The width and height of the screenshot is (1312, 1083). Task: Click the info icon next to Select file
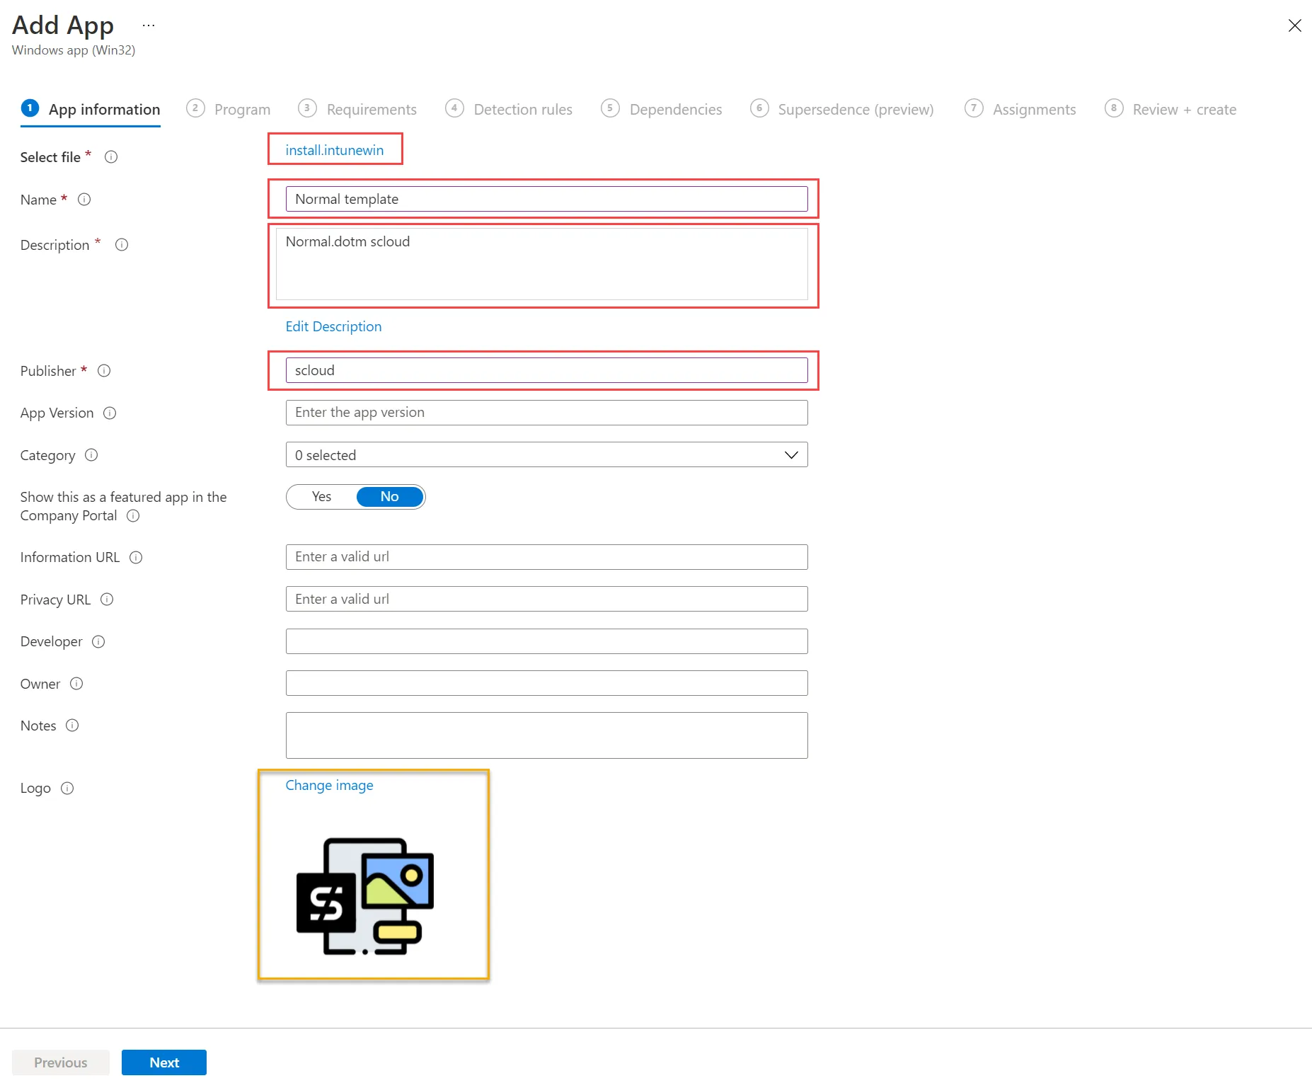pyautogui.click(x=111, y=157)
